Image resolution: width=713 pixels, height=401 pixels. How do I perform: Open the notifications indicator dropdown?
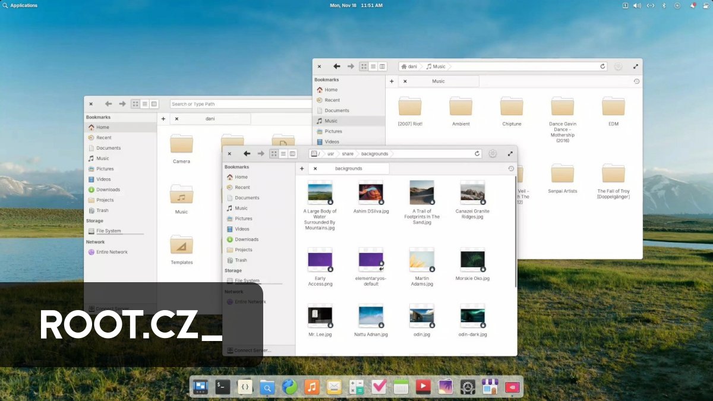pyautogui.click(x=692, y=5)
